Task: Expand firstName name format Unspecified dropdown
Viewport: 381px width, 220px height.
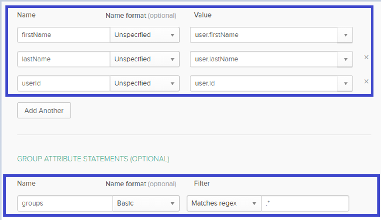Action: click(145, 35)
